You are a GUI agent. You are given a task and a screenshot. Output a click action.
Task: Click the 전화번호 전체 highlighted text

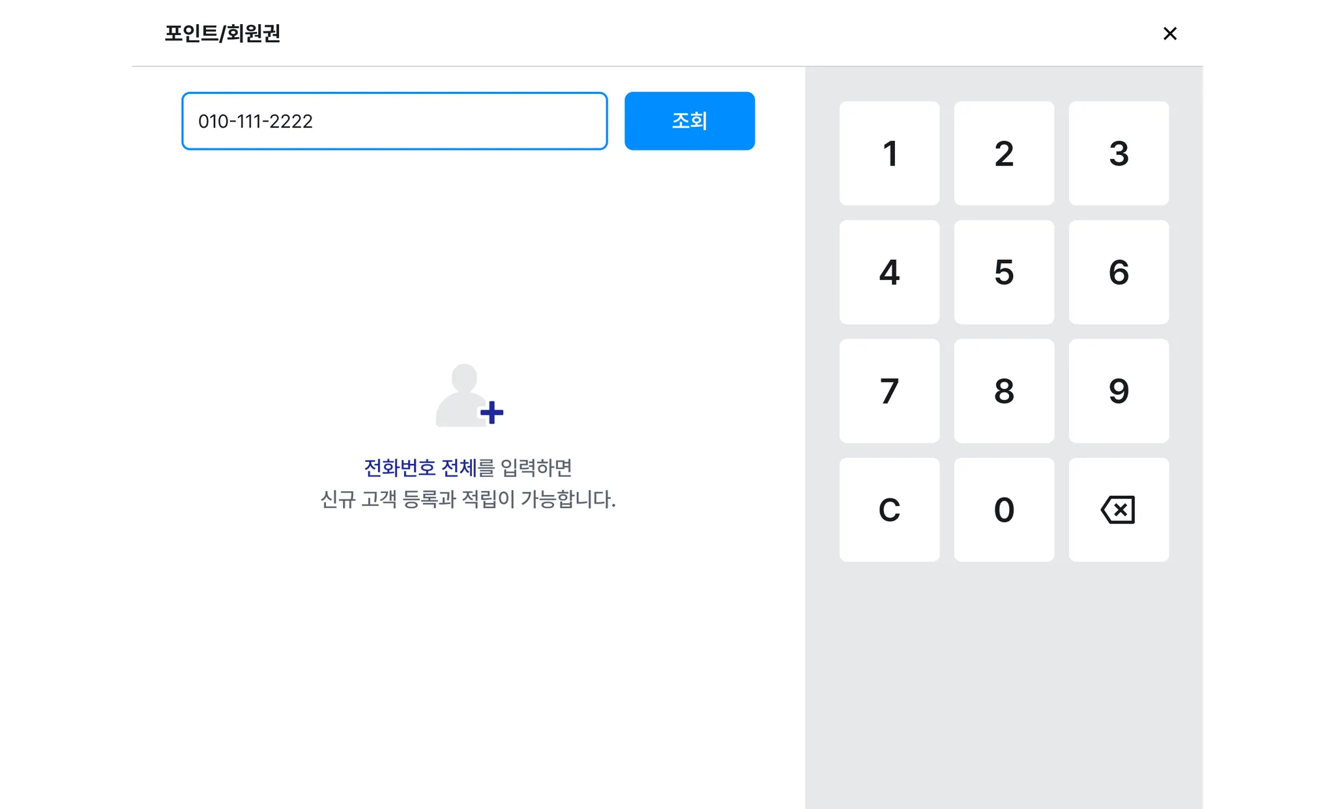point(420,468)
